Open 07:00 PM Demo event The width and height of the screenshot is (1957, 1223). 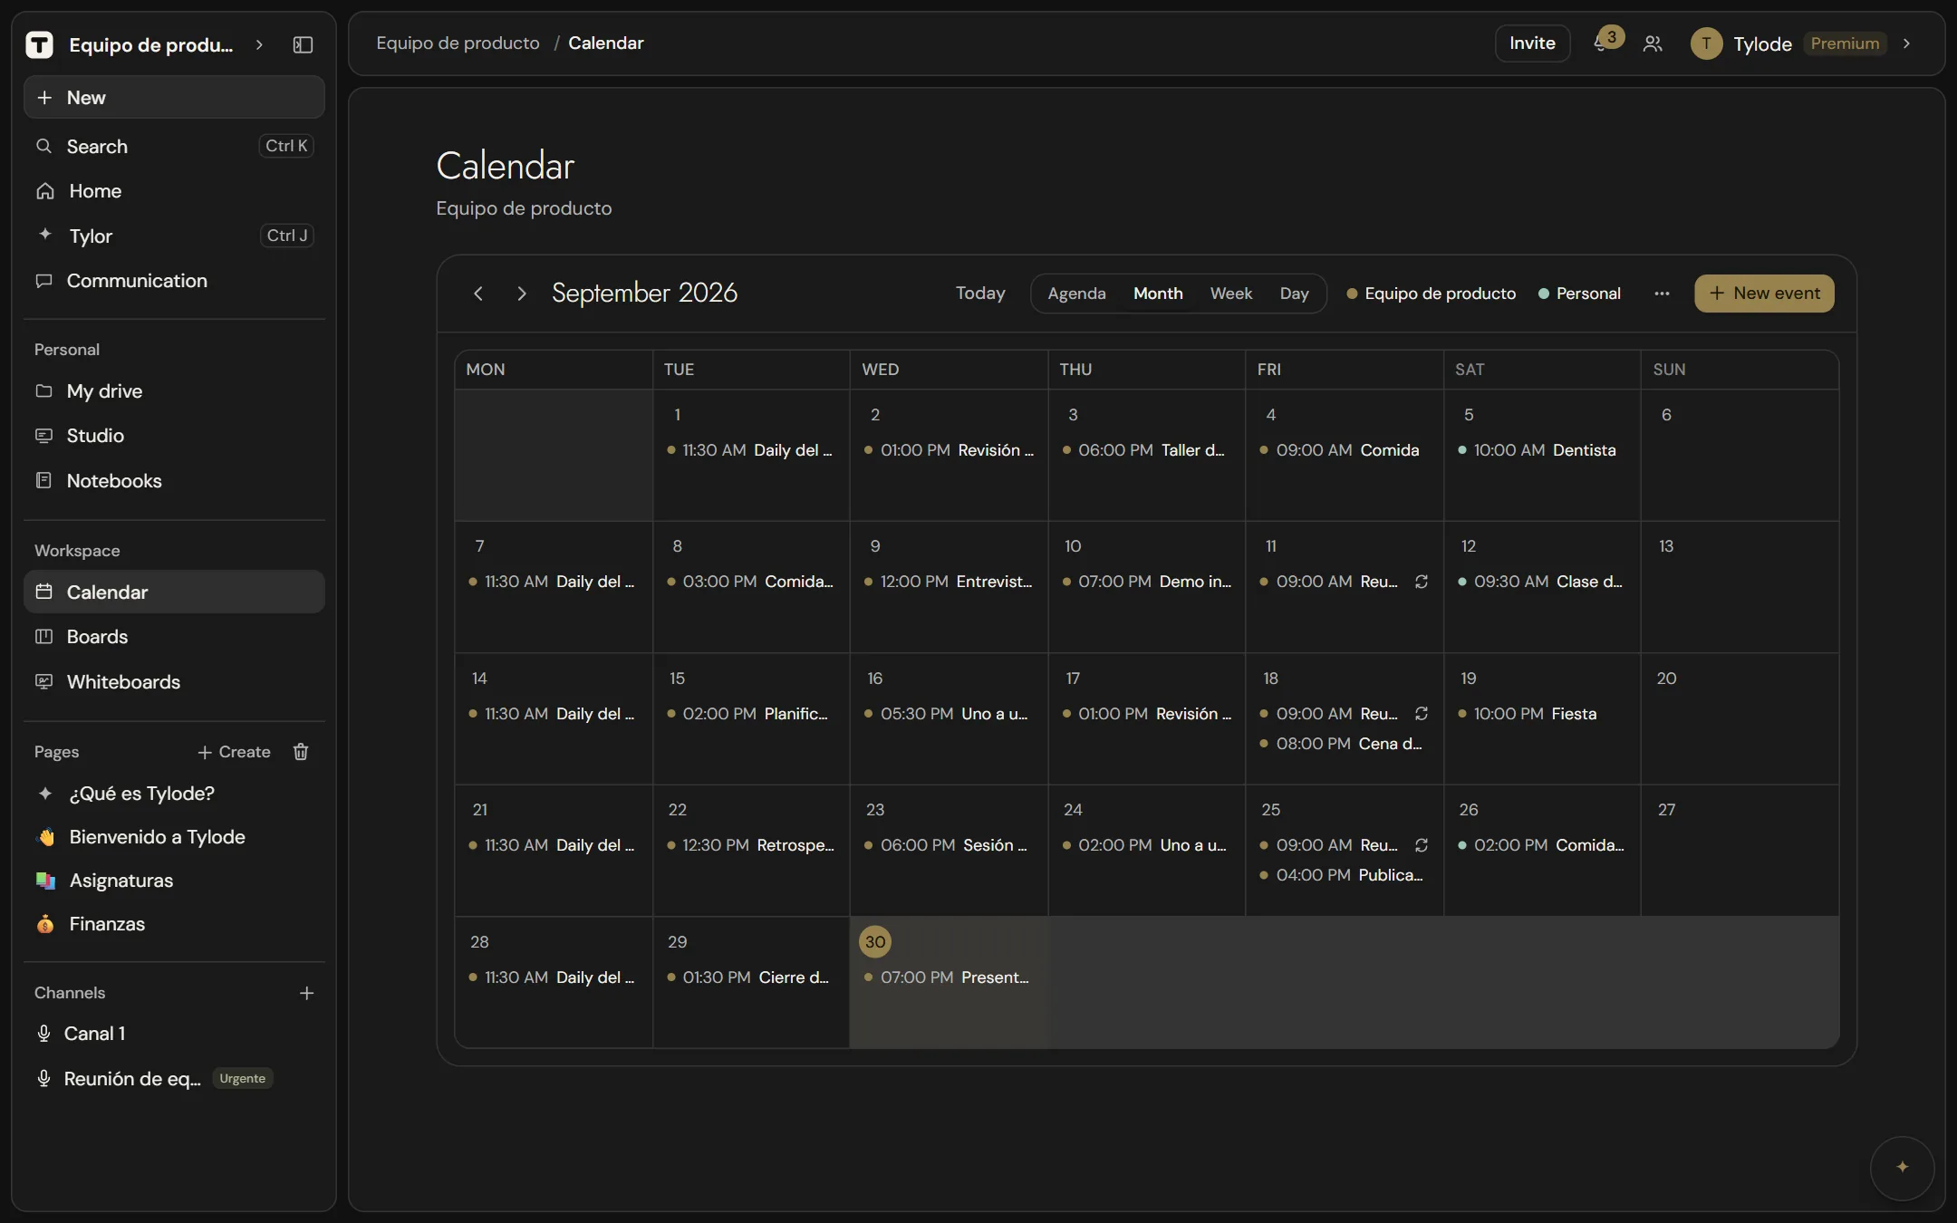pos(1145,582)
